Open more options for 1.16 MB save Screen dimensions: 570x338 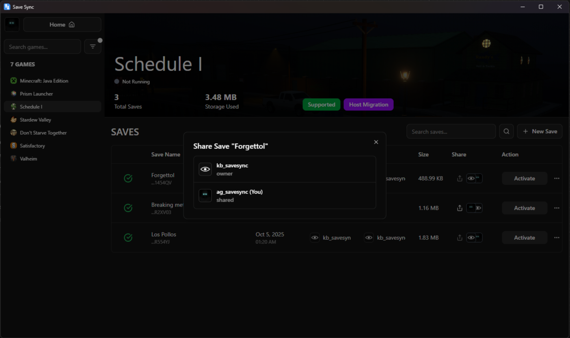pos(557,208)
